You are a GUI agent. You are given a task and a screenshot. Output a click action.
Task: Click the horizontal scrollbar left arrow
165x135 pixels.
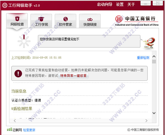click(15, 121)
